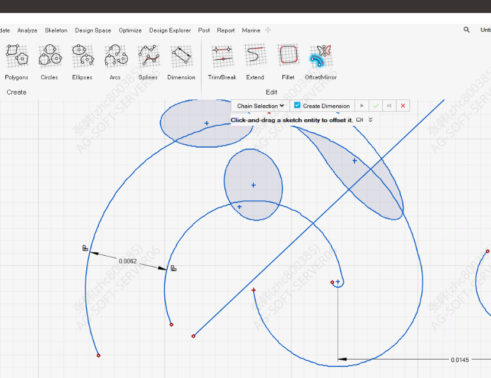Viewport: 491px width, 378px height.
Task: Cancel offset with the red X button
Action: point(403,106)
